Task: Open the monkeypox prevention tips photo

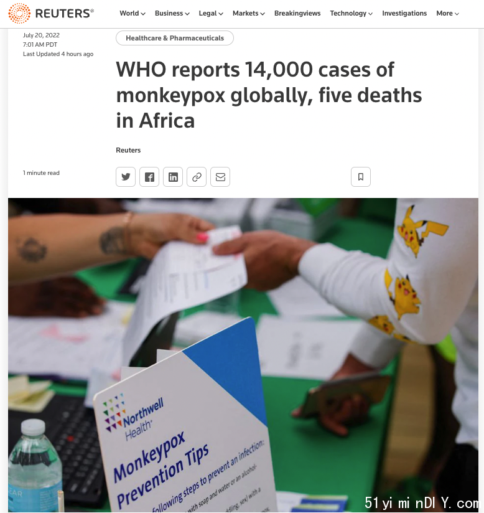Action: pyautogui.click(x=243, y=355)
